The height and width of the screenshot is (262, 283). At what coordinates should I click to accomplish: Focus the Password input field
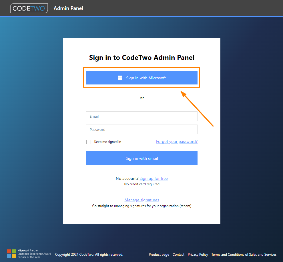[142, 129]
